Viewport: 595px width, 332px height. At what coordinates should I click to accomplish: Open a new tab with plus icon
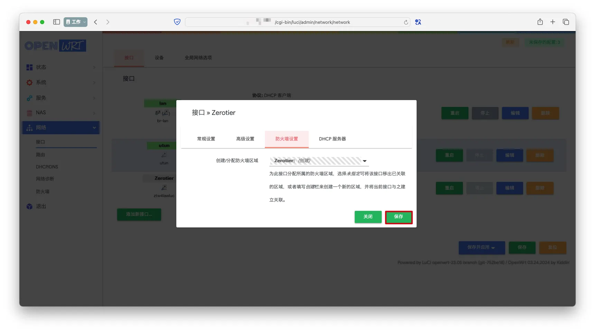point(553,22)
